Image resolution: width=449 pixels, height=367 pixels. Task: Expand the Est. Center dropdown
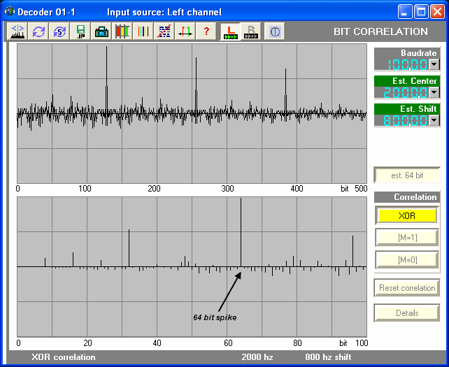point(433,92)
